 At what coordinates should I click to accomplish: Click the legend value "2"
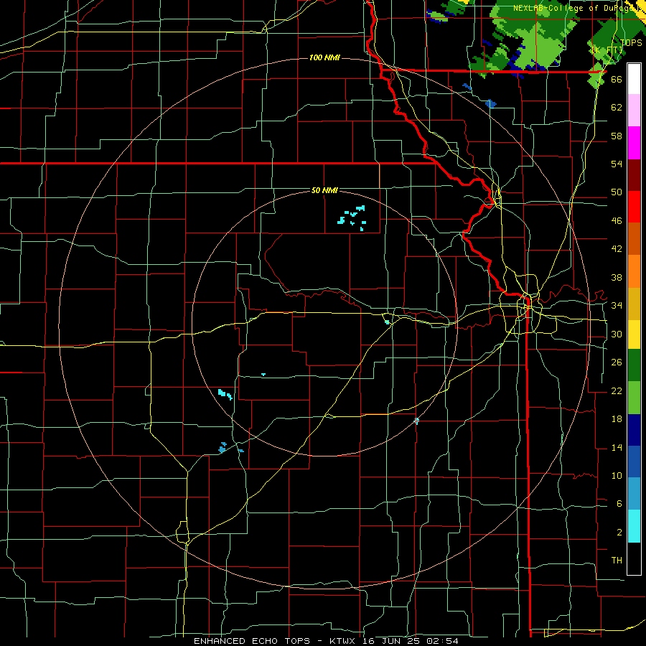(619, 533)
